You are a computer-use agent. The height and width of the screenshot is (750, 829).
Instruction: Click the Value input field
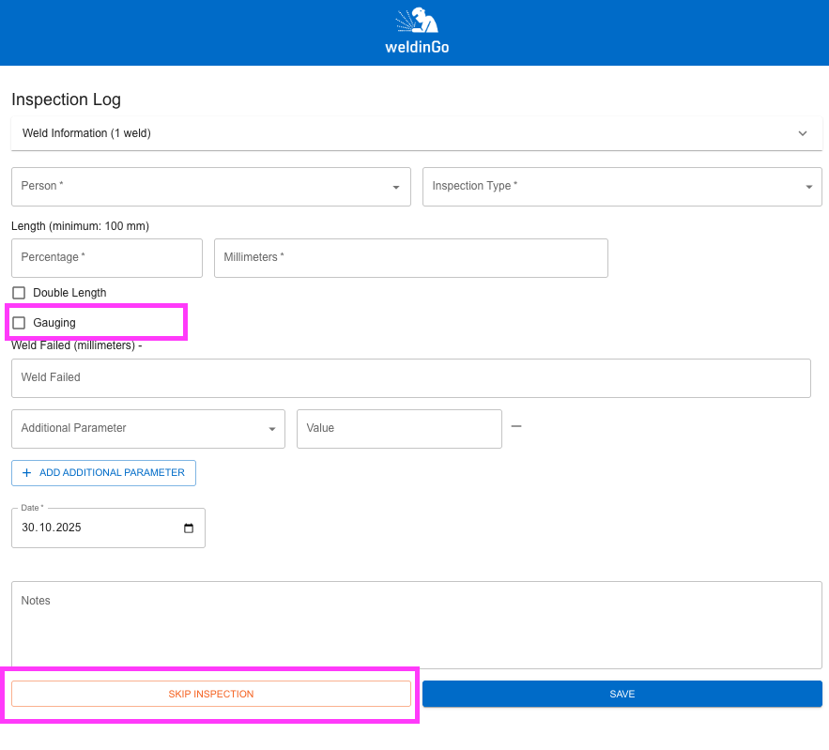pyautogui.click(x=399, y=429)
